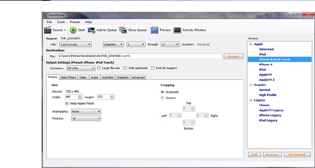Click the Set Default button
The width and height of the screenshot is (315, 168).
[x=297, y=154]
